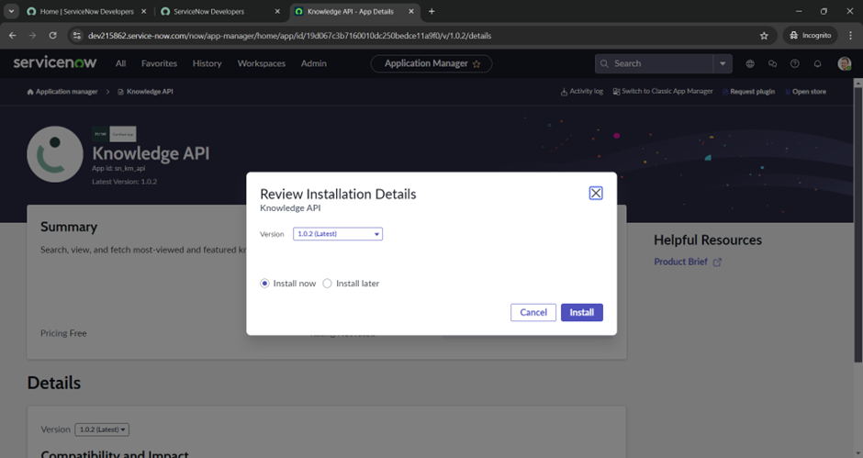The width and height of the screenshot is (863, 458).
Task: Open the History menu
Action: point(207,64)
